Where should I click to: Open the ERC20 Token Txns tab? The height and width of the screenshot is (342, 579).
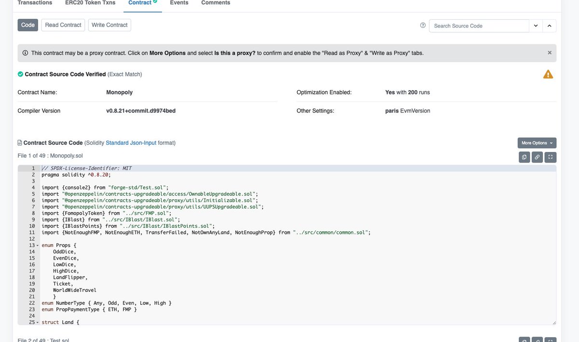(90, 2)
